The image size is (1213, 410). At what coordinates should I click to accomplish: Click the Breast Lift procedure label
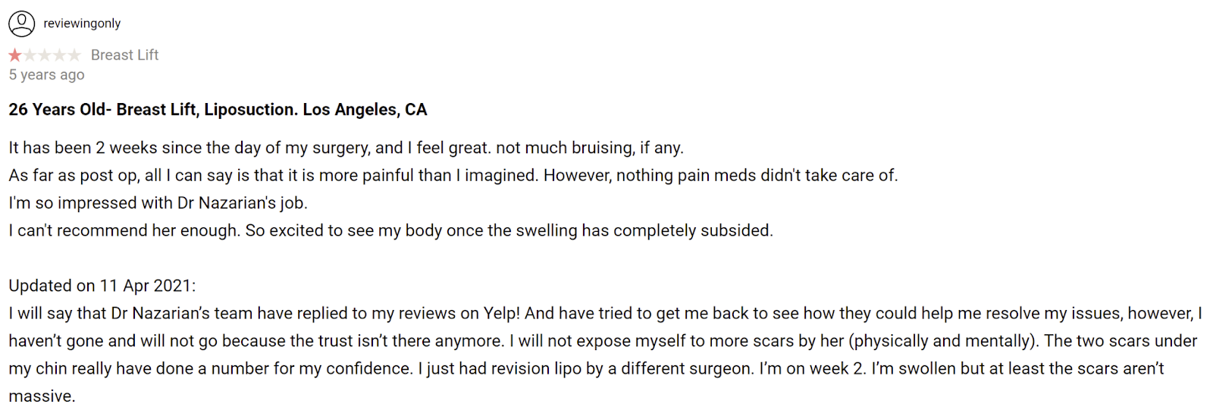click(x=124, y=55)
